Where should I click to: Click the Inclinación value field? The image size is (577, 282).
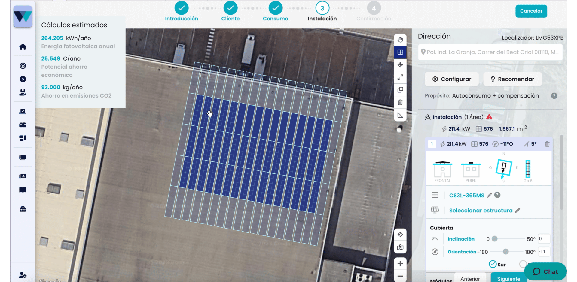[544, 239]
